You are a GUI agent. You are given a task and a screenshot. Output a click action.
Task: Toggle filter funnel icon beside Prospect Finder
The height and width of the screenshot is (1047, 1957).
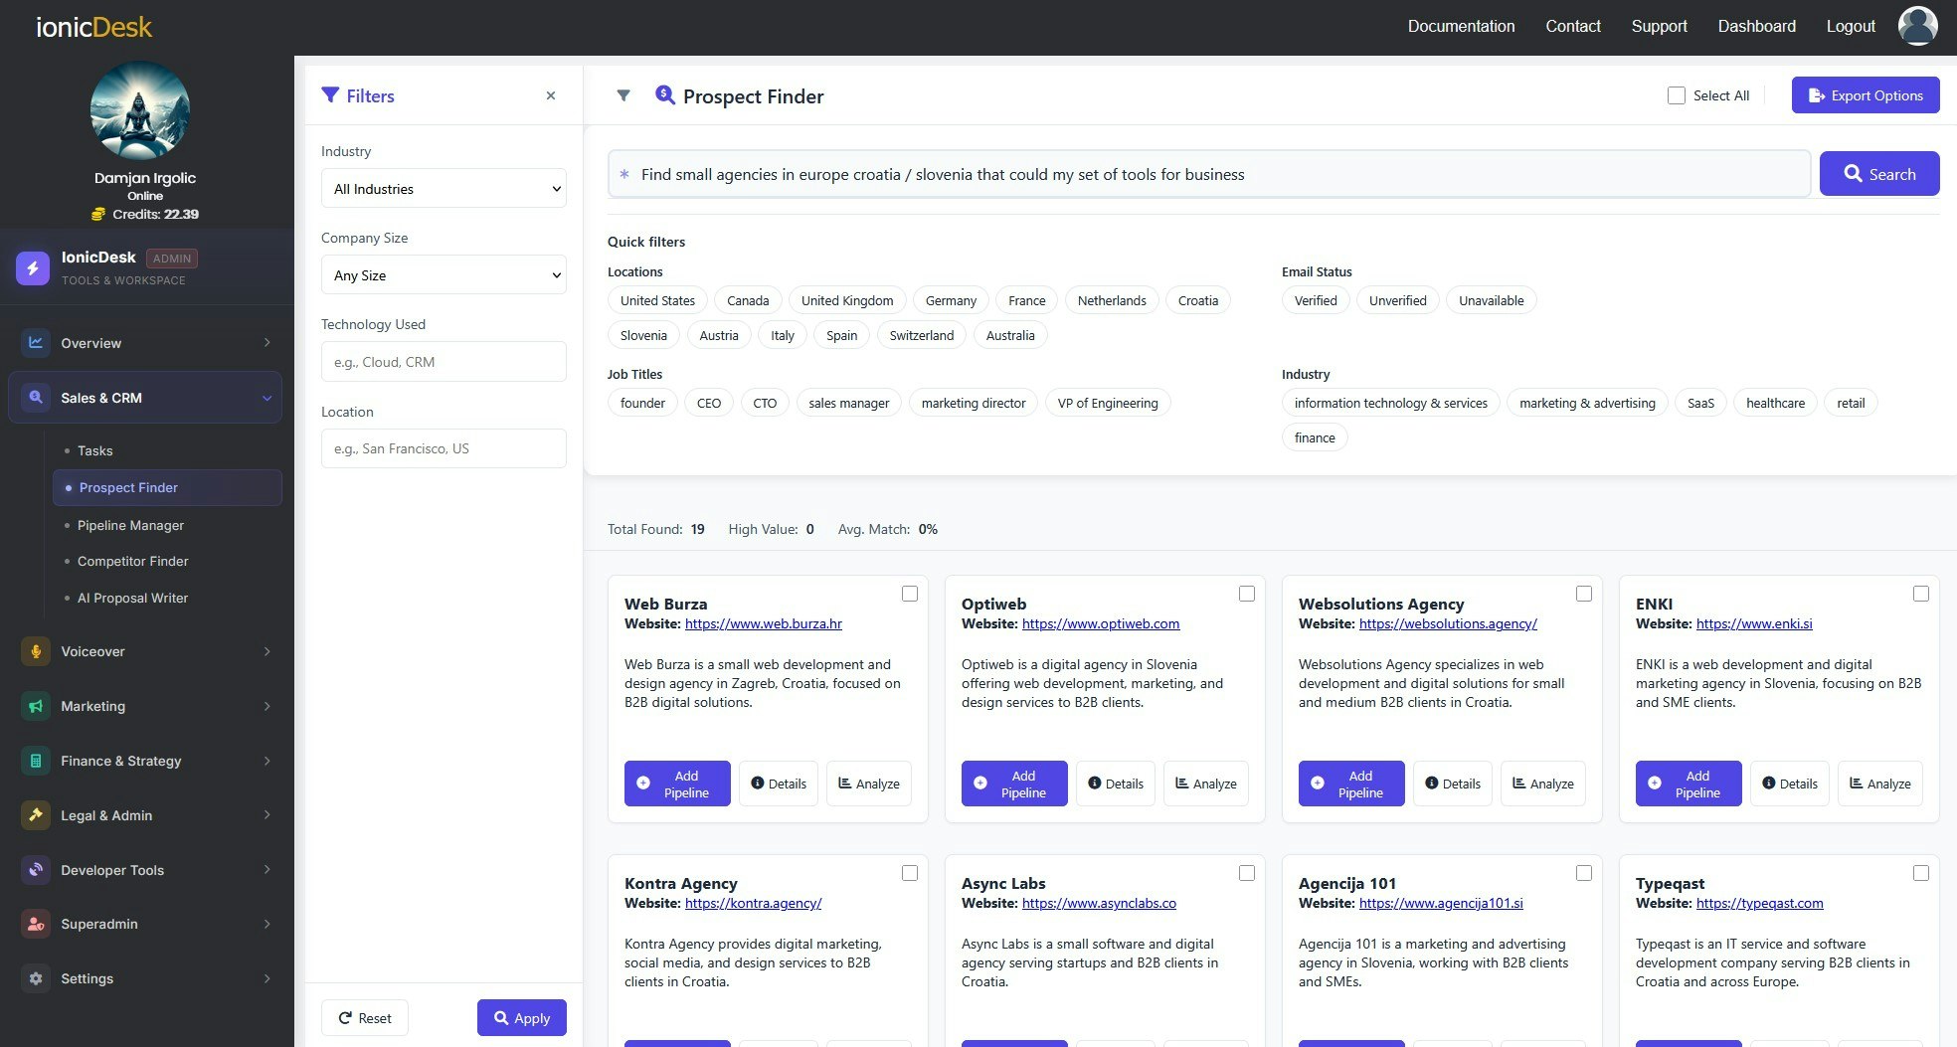point(623,95)
